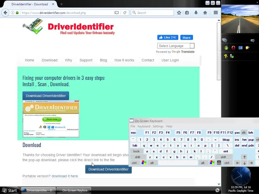Image resolution: width=259 pixels, height=194 pixels.
Task: Open the On-Screen Keyboard Settings menu
Action: (x=158, y=126)
